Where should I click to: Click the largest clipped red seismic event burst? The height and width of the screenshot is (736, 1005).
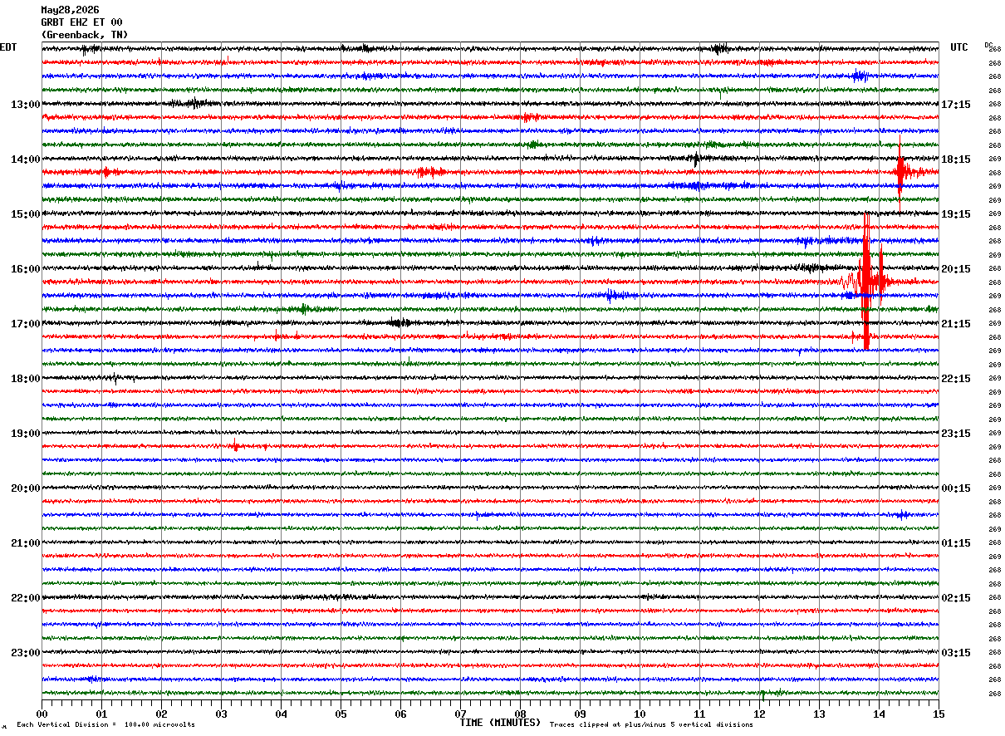(x=866, y=281)
